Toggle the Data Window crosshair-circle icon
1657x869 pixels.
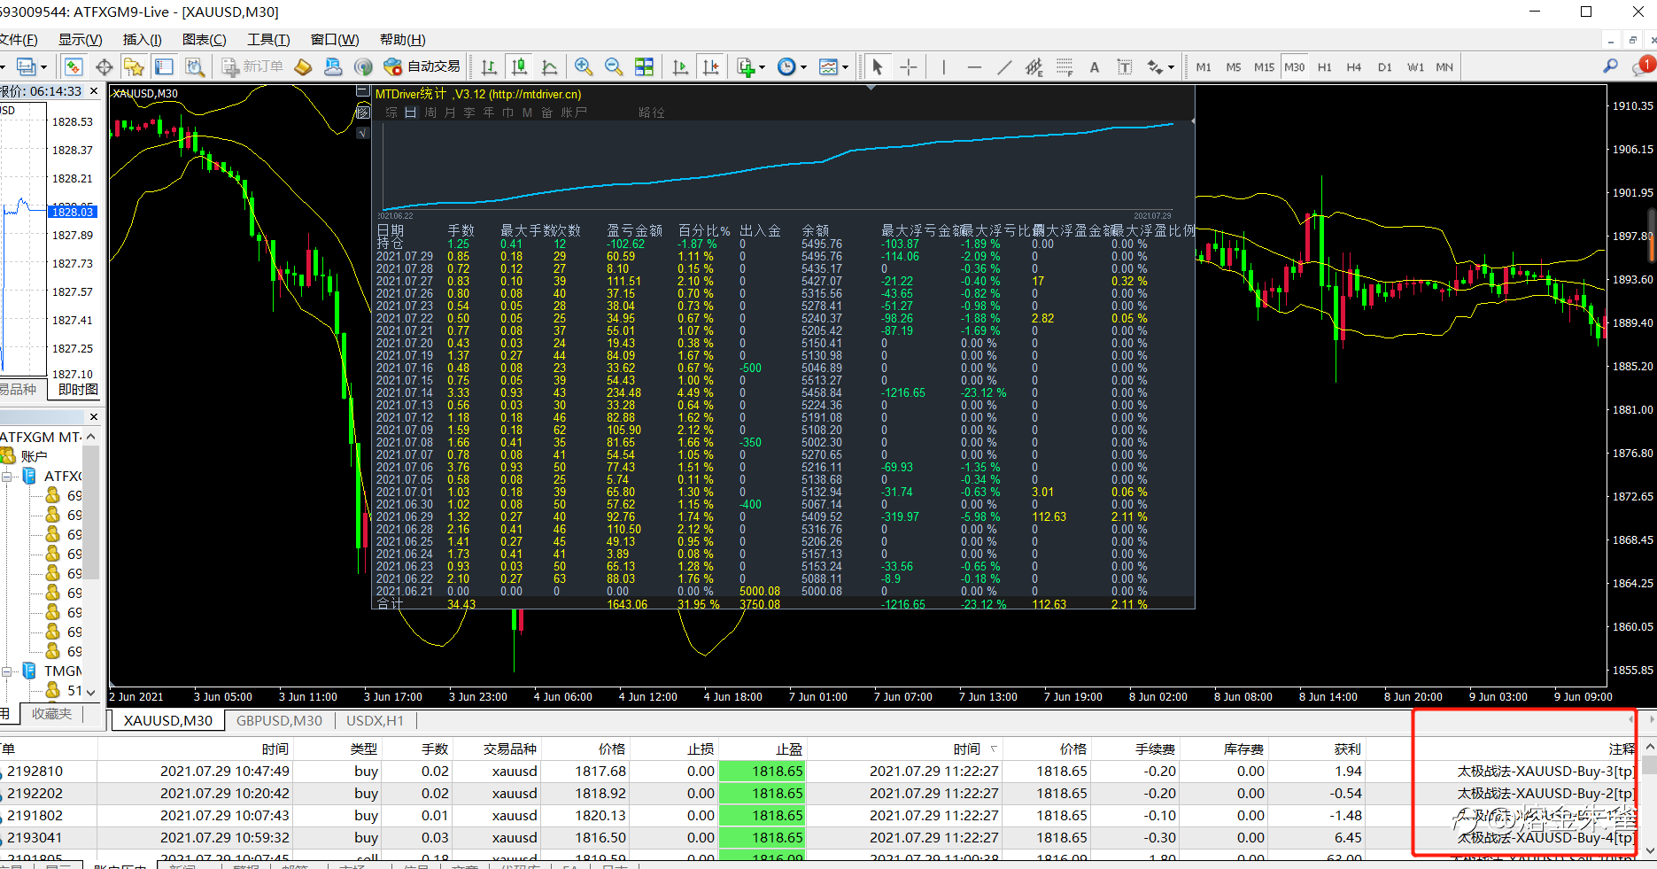pos(104,67)
